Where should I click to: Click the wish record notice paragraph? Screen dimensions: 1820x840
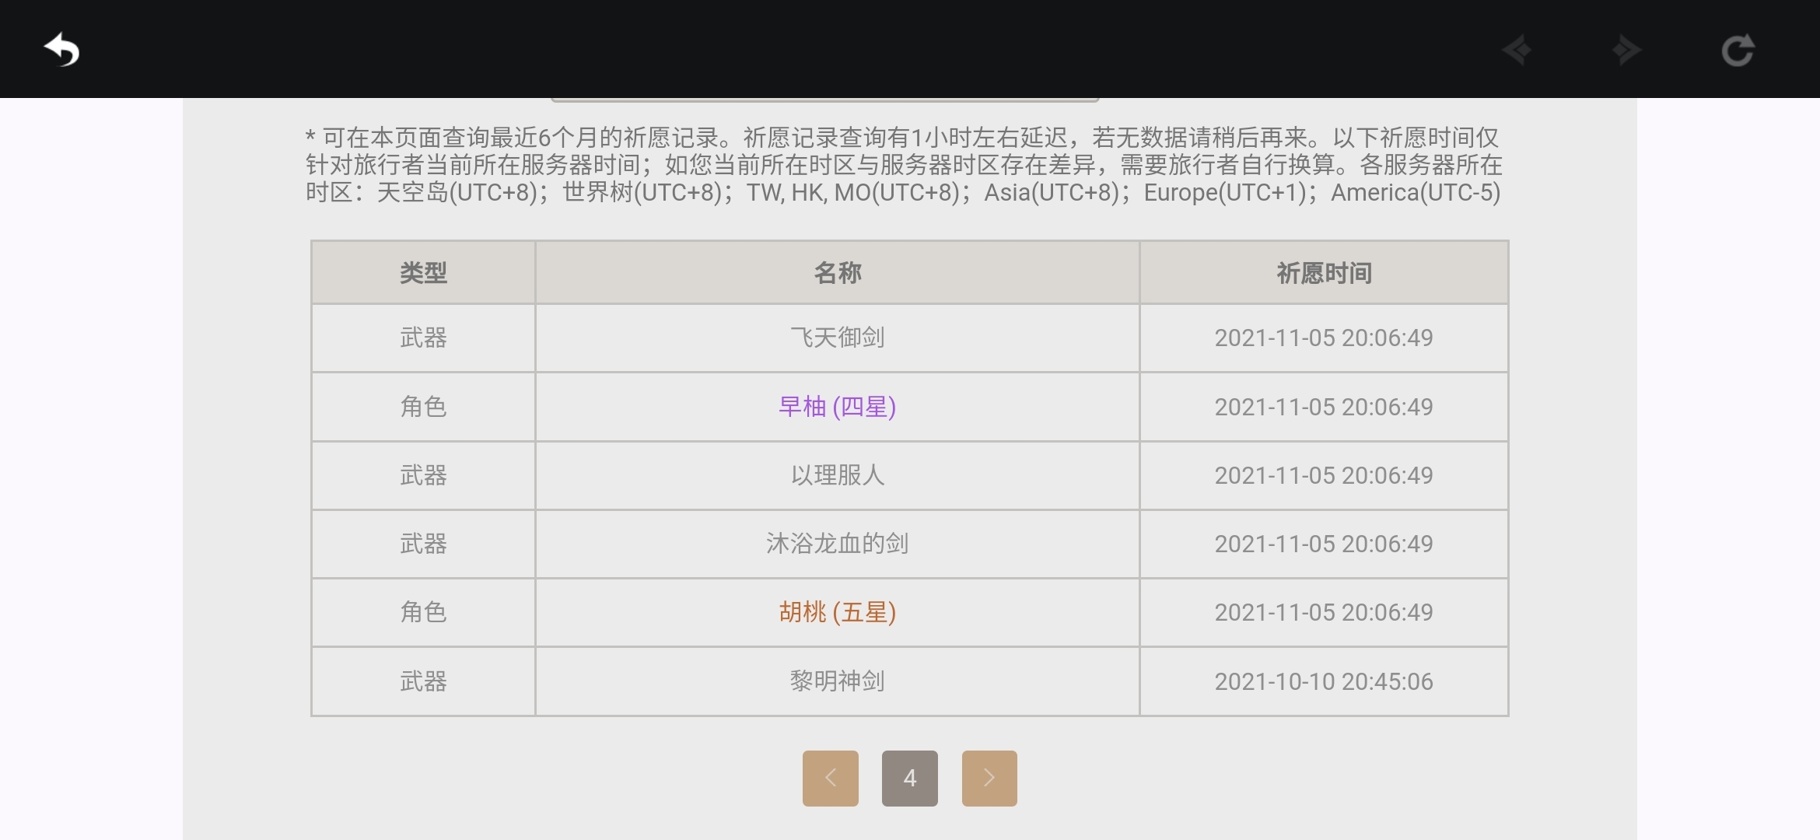[903, 165]
